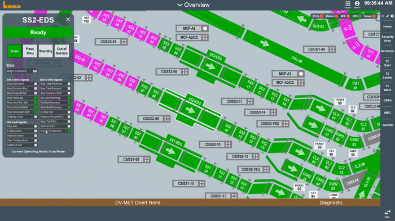Toggle the BHS Running signal checkbox

click(36, 98)
